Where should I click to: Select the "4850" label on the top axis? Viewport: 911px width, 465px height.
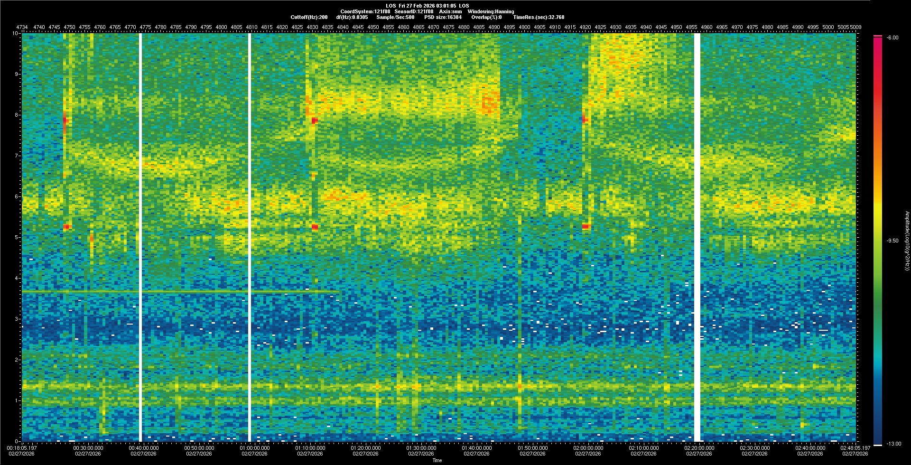pyautogui.click(x=373, y=28)
